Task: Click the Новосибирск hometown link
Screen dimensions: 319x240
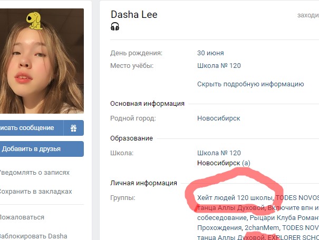Action: (219, 118)
